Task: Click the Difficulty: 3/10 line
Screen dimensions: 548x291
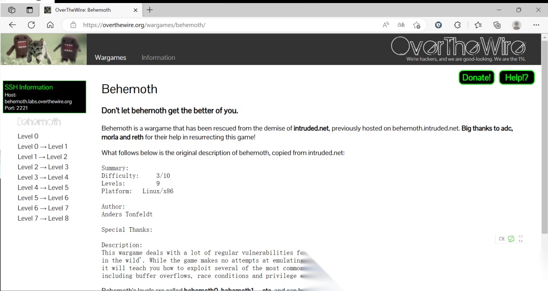Action: 135,176
